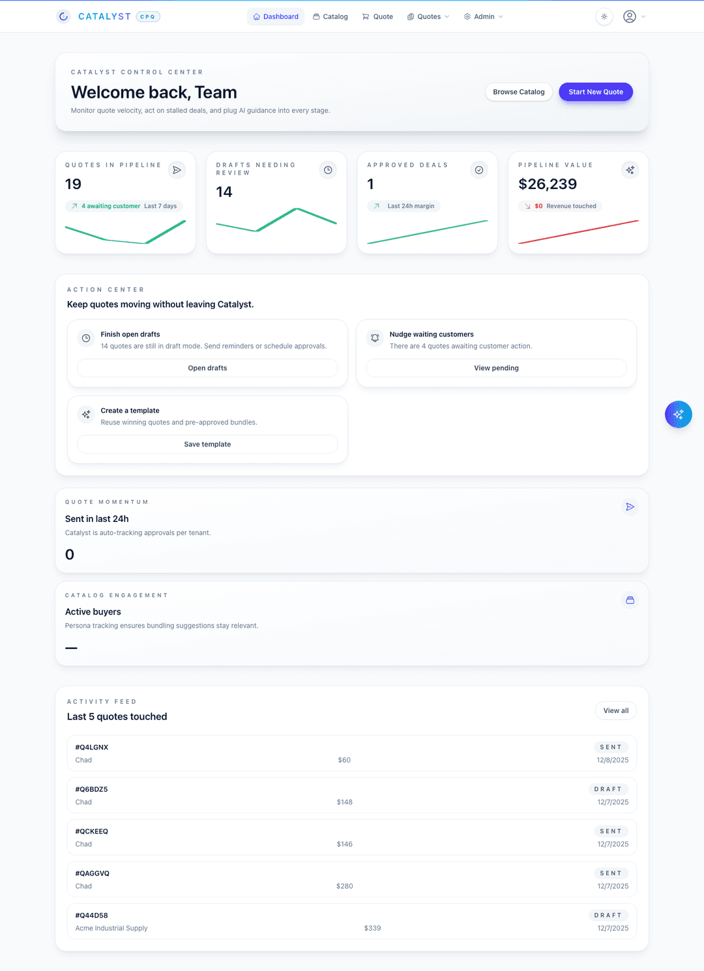
Task: Click the Catalyst logo icon
Action: (63, 16)
